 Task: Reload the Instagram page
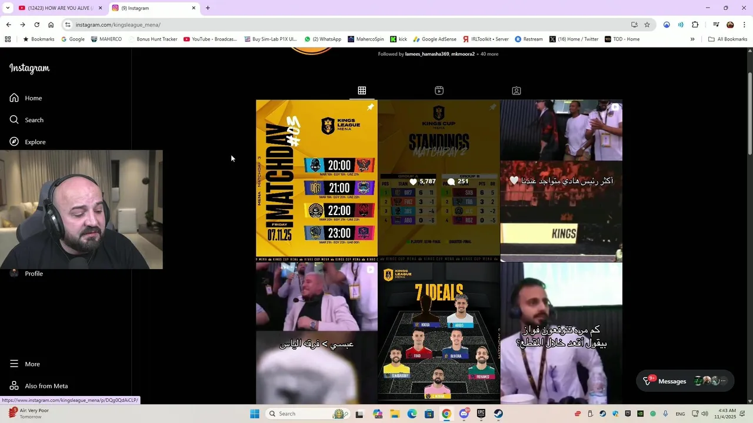36,25
